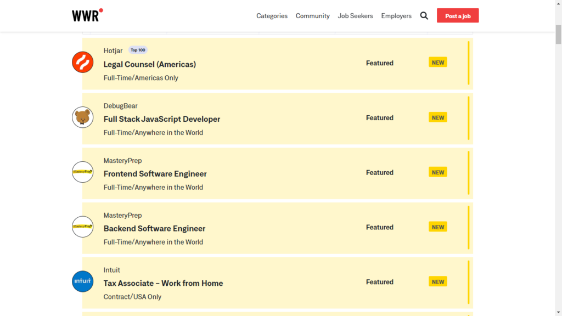Click the Hotjar company logo
This screenshot has width=562, height=316.
(83, 63)
